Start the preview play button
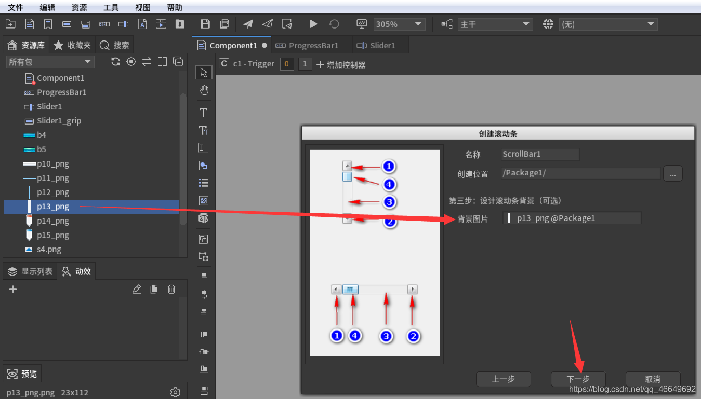701x399 pixels. (313, 24)
